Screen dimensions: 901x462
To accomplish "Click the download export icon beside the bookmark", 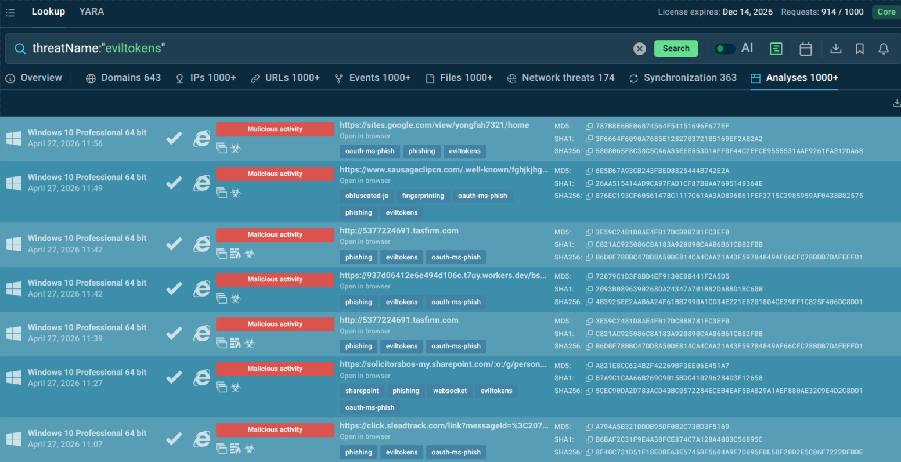I will [836, 49].
